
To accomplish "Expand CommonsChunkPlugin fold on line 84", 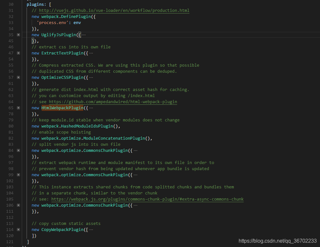I will (18, 151).
